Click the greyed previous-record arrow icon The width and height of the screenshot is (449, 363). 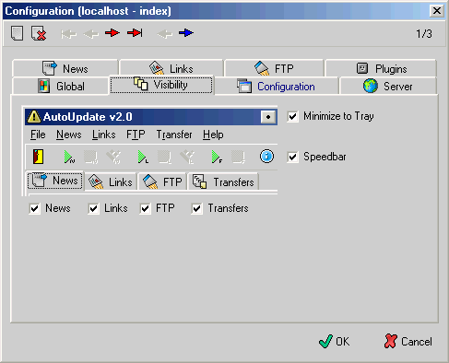[91, 34]
